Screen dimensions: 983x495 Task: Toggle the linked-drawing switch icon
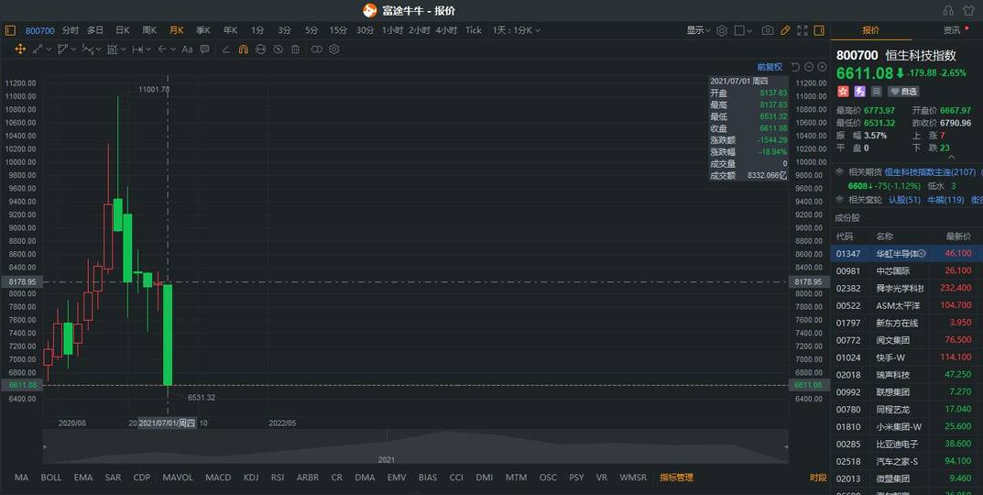pyautogui.click(x=317, y=49)
